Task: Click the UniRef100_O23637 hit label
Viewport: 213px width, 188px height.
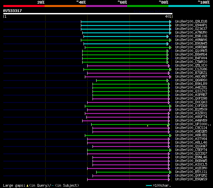Action: click(191, 29)
